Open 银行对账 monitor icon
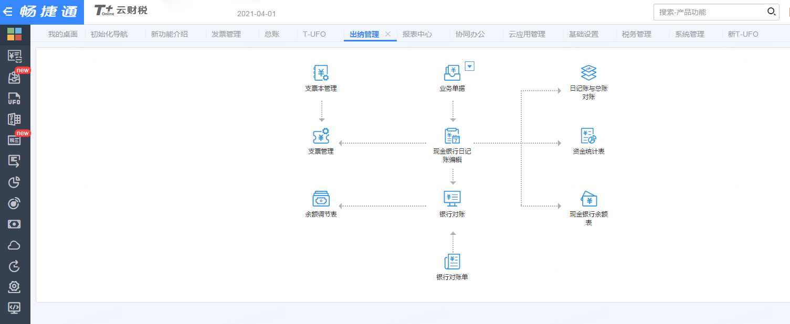 pyautogui.click(x=452, y=199)
